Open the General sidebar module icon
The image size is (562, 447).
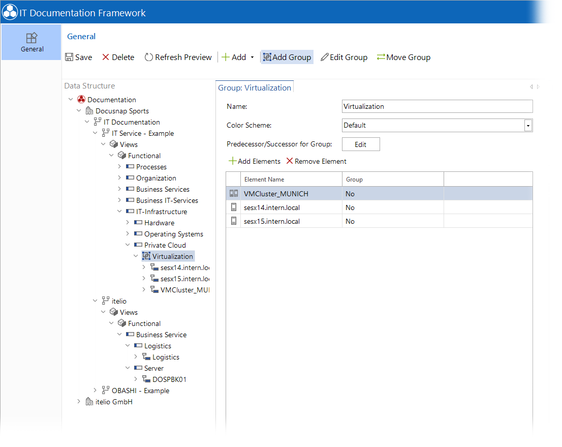click(32, 38)
